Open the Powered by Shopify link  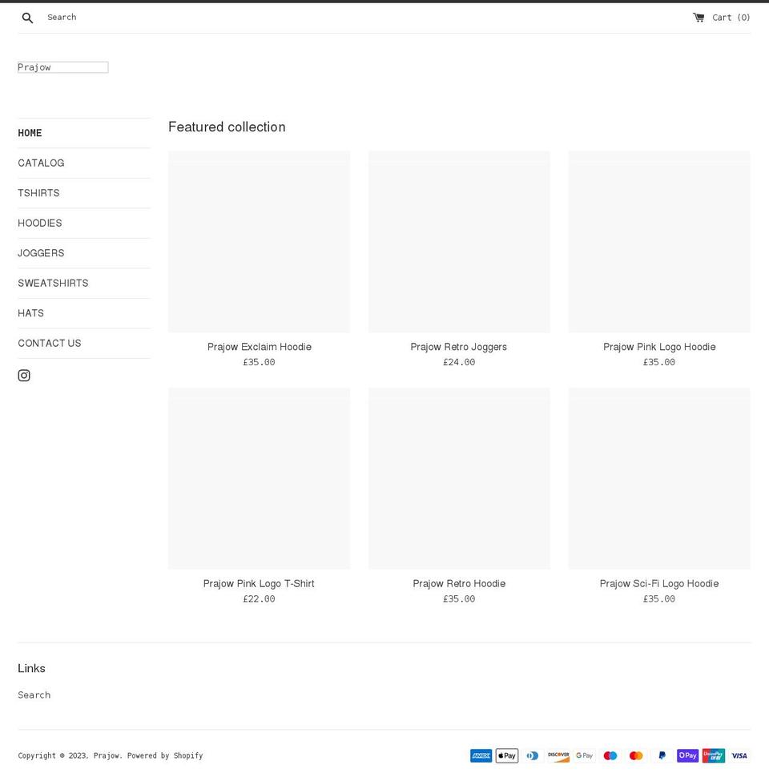click(x=165, y=755)
